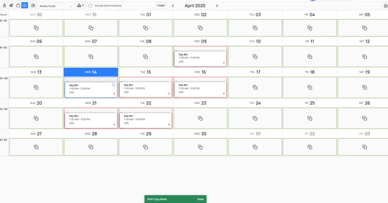Click copy icon on Wednesday 02
388x203 pixels.
[200, 28]
